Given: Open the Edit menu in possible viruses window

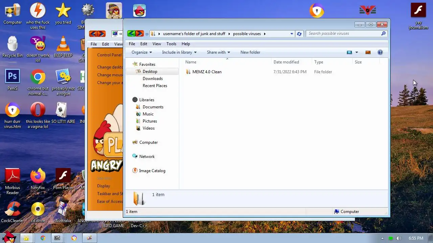Looking at the screenshot, I should (144, 44).
